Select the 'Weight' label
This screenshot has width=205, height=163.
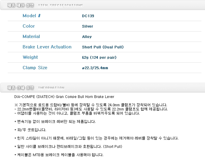30,57
